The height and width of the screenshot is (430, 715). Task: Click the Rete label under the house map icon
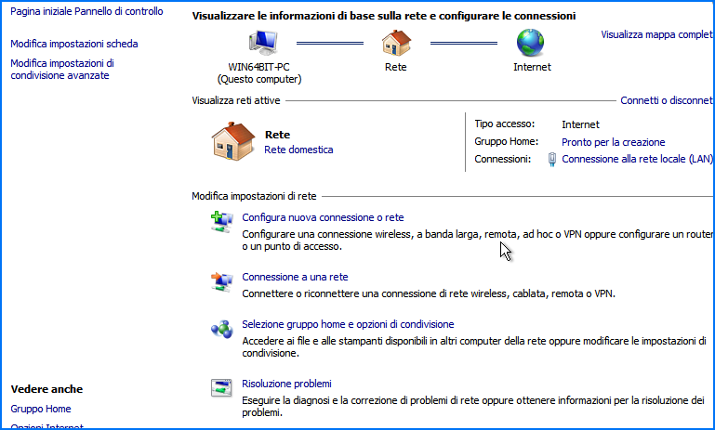[395, 67]
